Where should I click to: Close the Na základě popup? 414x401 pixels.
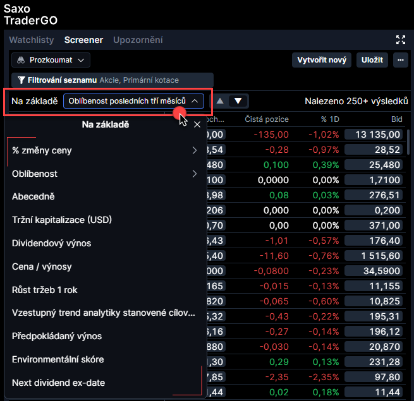point(197,125)
